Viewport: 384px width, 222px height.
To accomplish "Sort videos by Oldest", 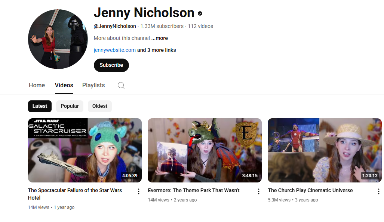I will [x=100, y=106].
